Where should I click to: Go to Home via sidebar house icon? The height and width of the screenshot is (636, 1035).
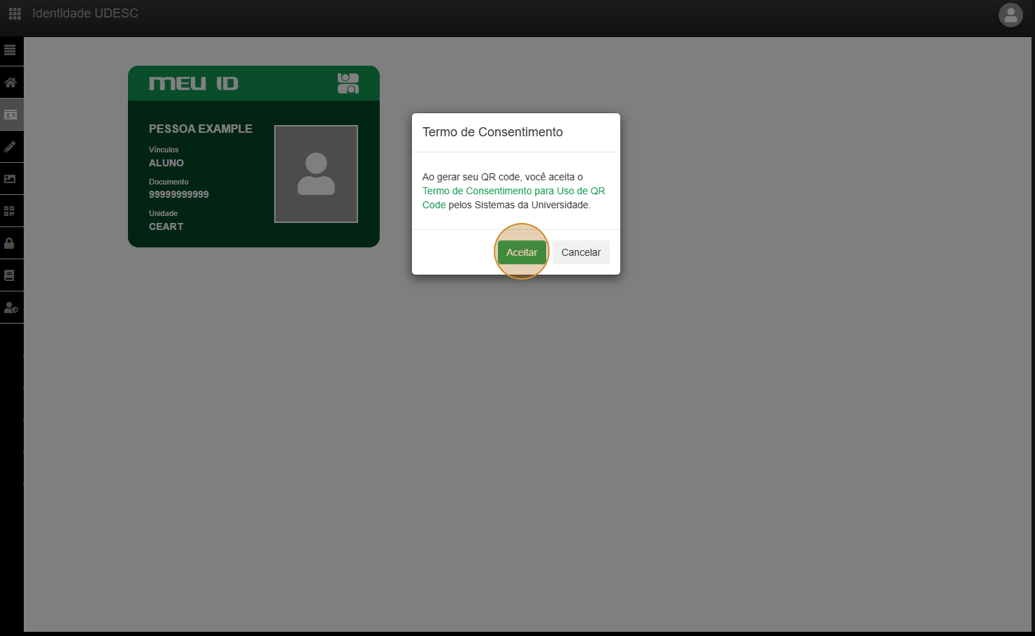click(10, 82)
